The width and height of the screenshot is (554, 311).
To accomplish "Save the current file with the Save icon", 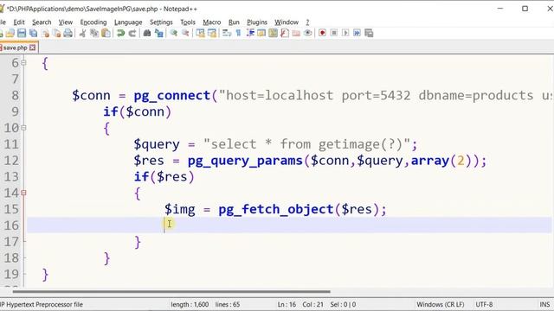I will pyautogui.click(x=22, y=33).
